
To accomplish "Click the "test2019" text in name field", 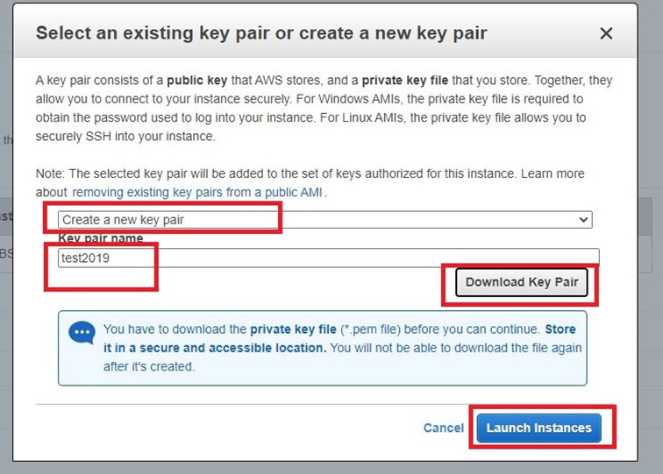I will point(85,258).
